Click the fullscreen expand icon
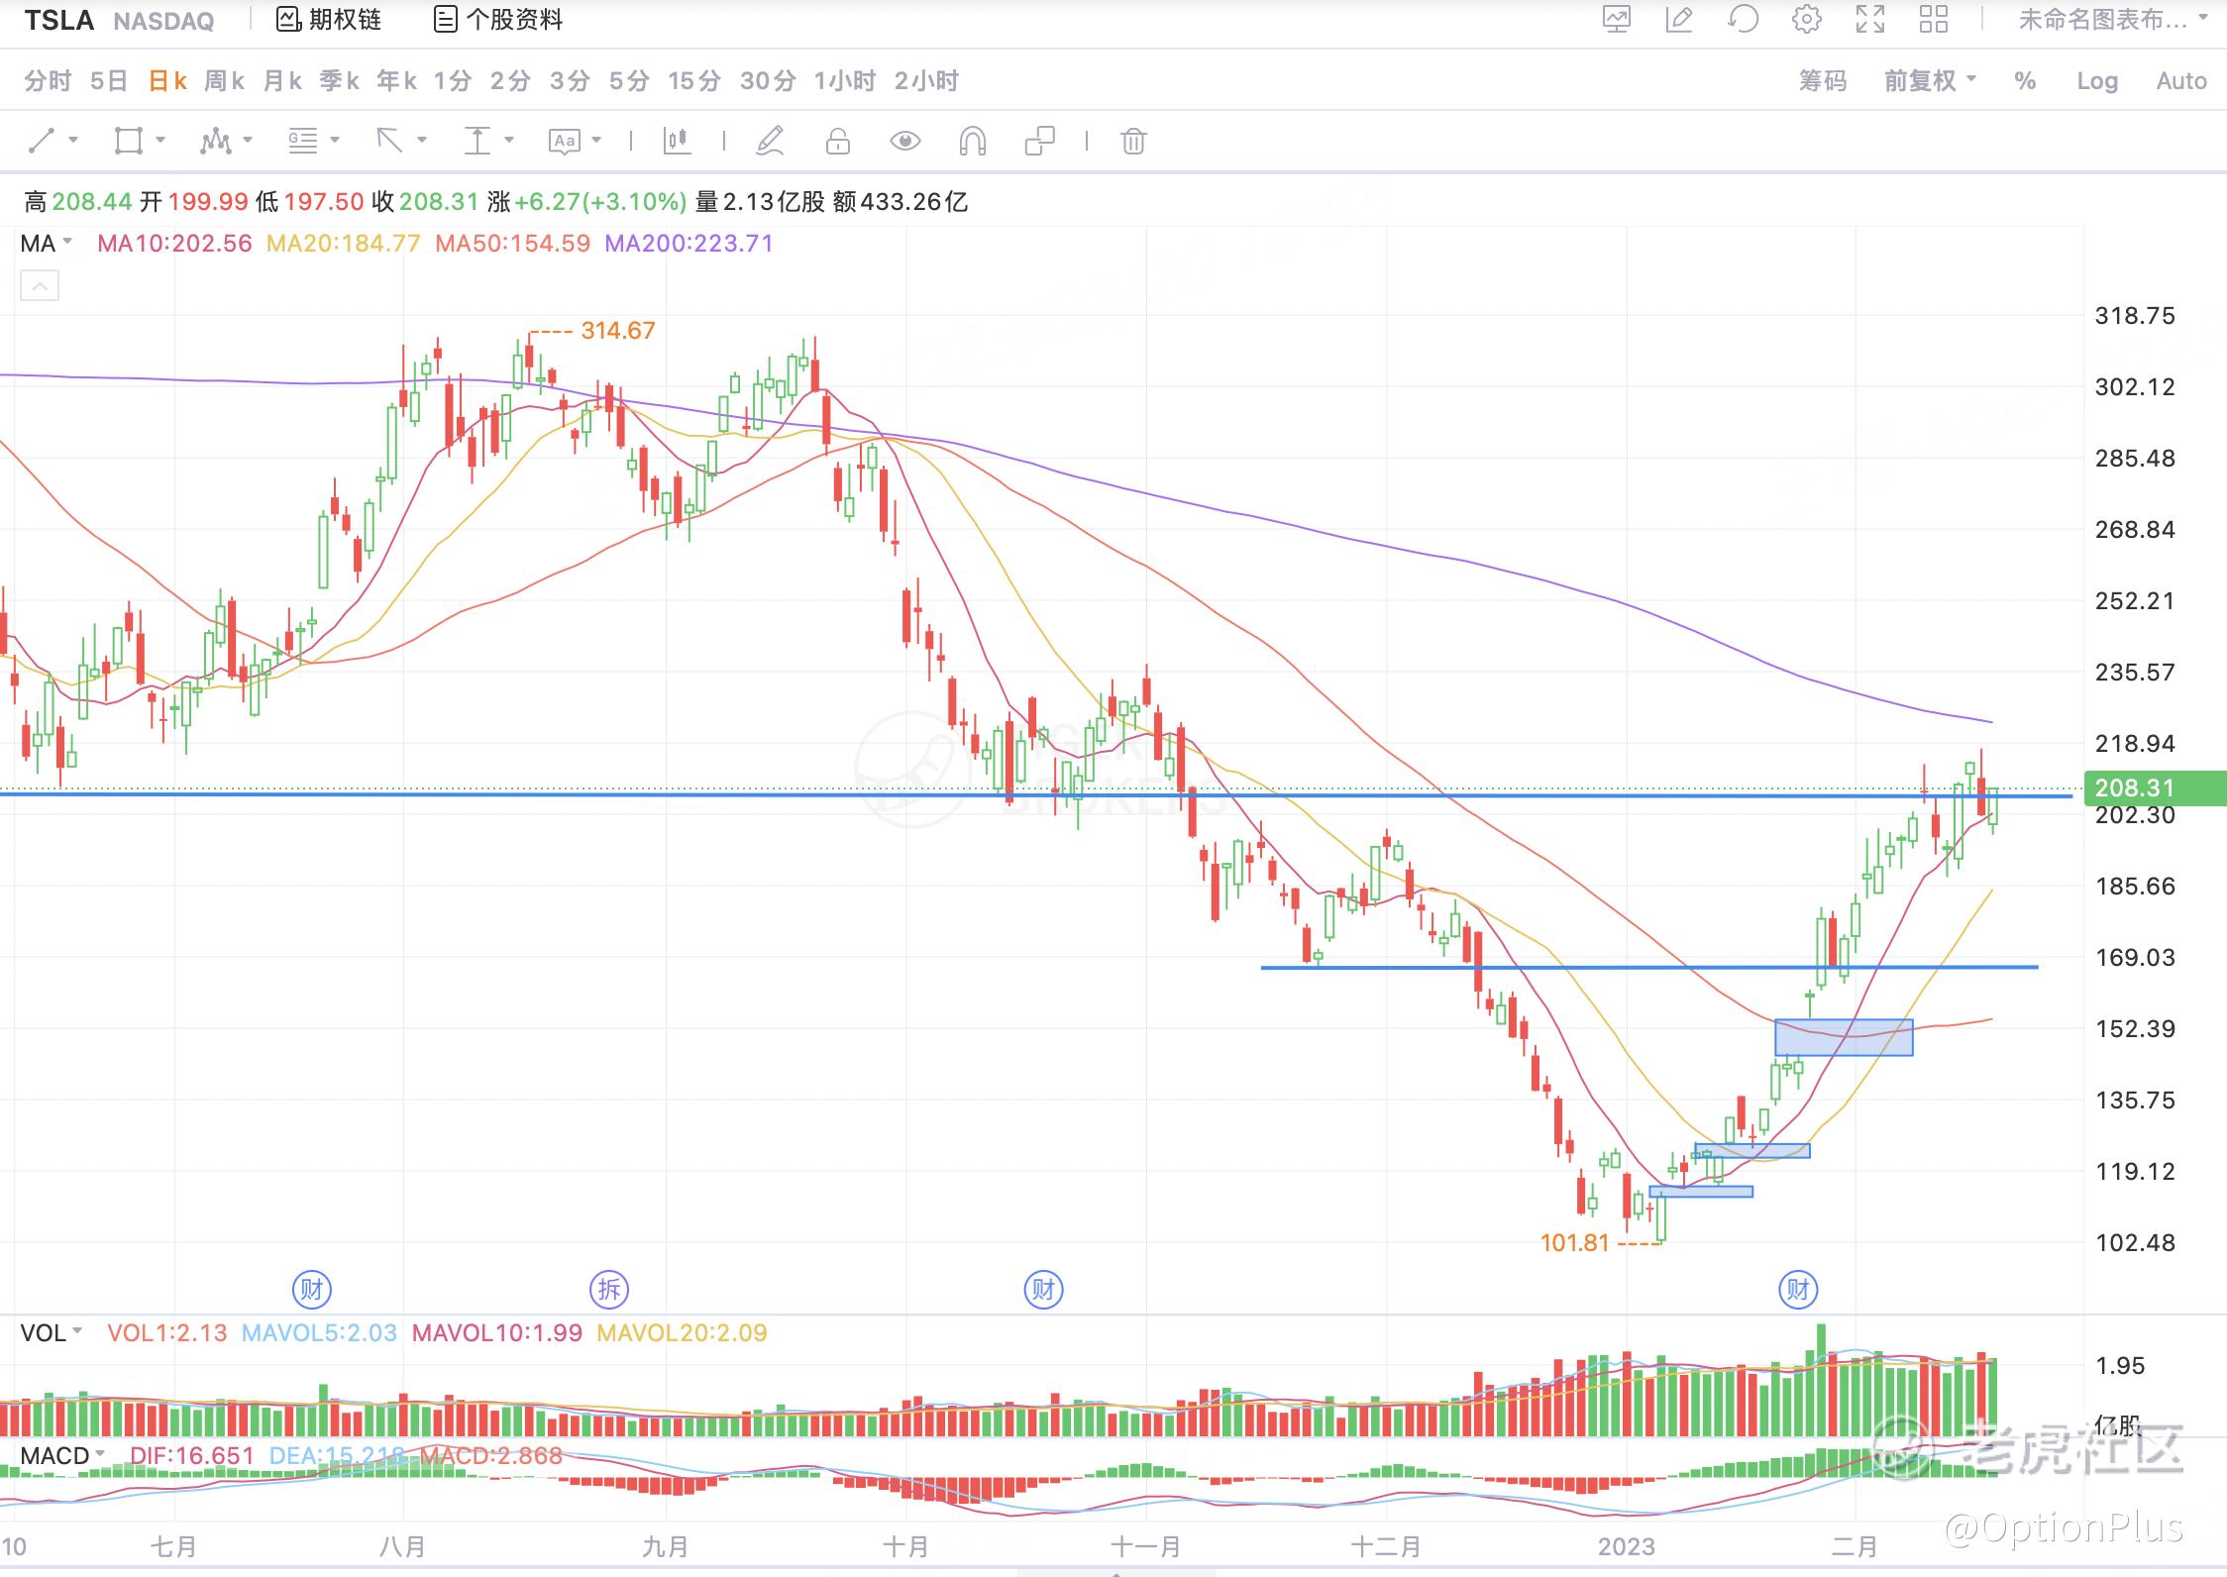 [1869, 19]
